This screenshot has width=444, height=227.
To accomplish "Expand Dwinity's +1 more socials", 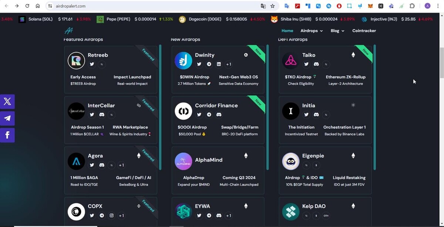I will click(x=229, y=64).
